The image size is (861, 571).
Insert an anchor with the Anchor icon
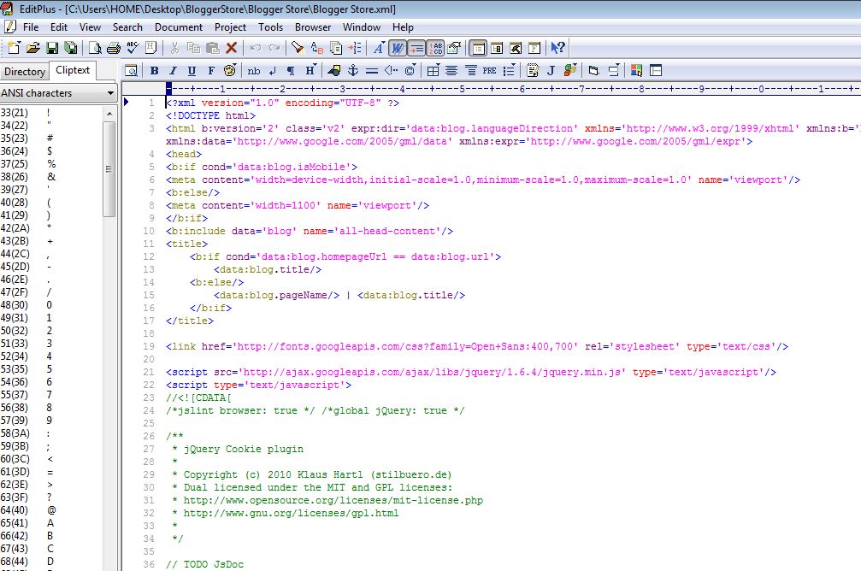point(351,70)
